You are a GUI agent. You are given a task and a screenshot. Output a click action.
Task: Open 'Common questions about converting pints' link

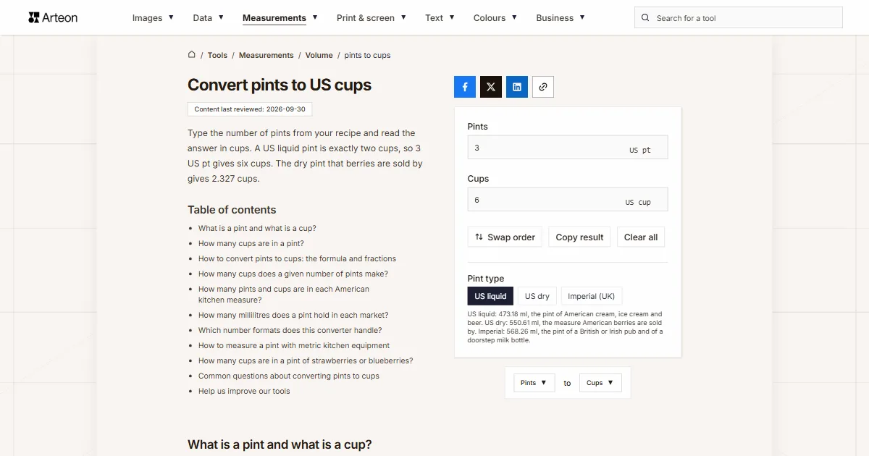[289, 376]
